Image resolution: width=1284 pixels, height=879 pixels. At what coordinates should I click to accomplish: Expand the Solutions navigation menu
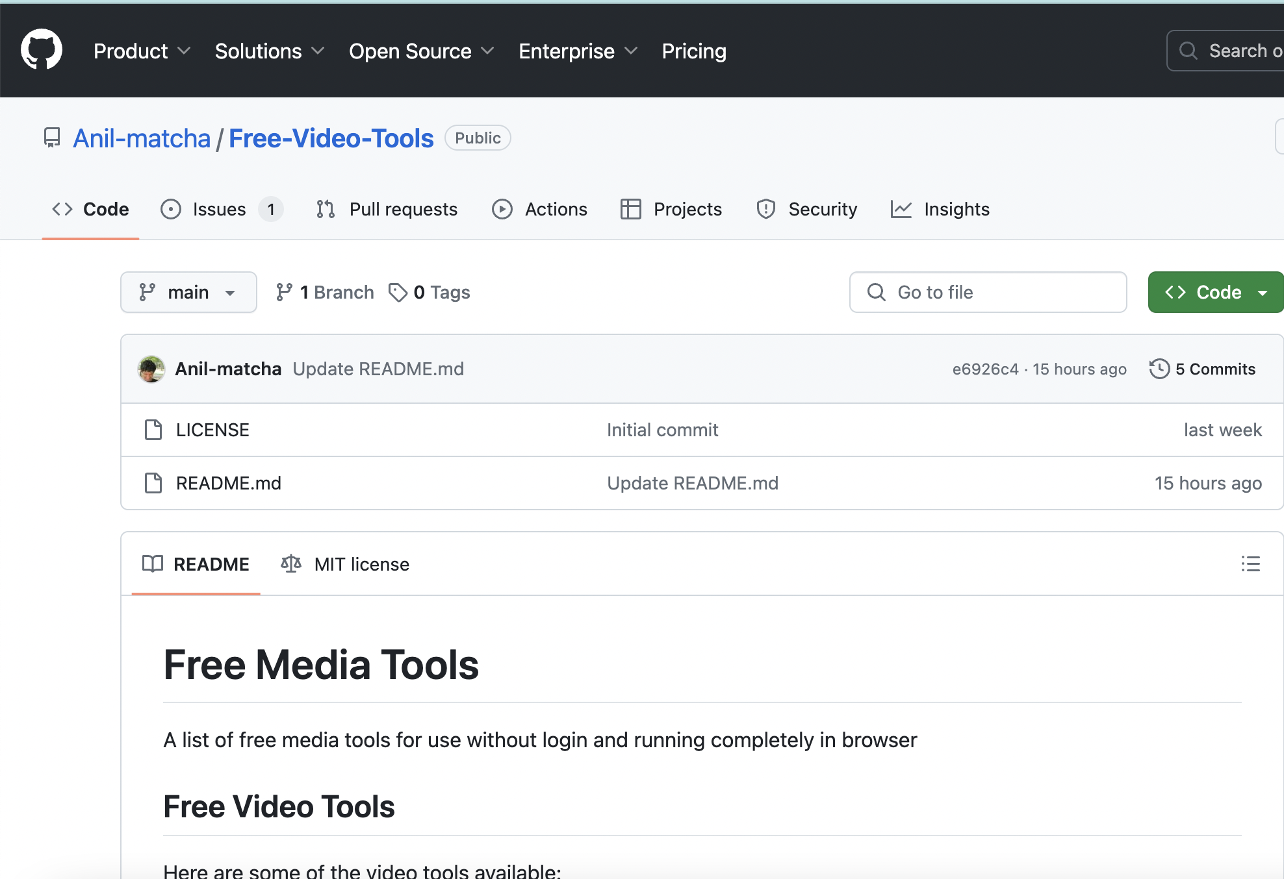tap(269, 51)
